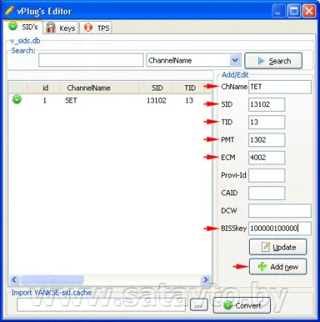The width and height of the screenshot is (320, 322).
Task: Click the pencil icon in the title bar
Action: 9,11
